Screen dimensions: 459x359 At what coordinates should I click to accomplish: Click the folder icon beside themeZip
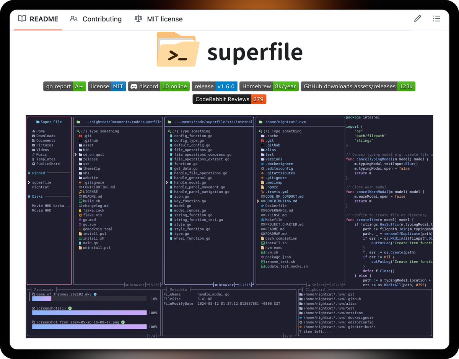(x=80, y=169)
